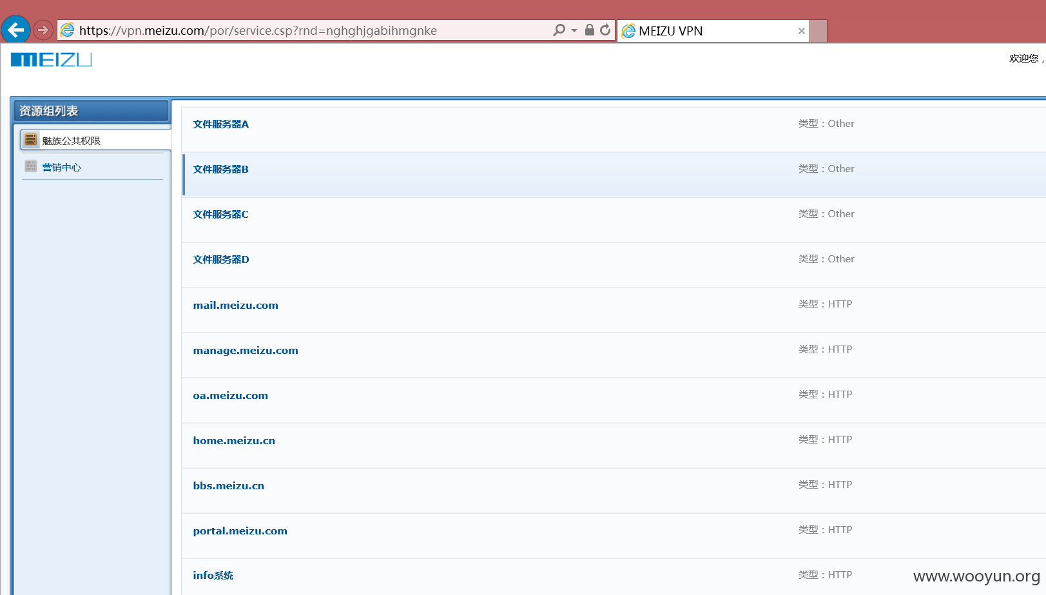Click the browser Back arrow button

point(15,30)
